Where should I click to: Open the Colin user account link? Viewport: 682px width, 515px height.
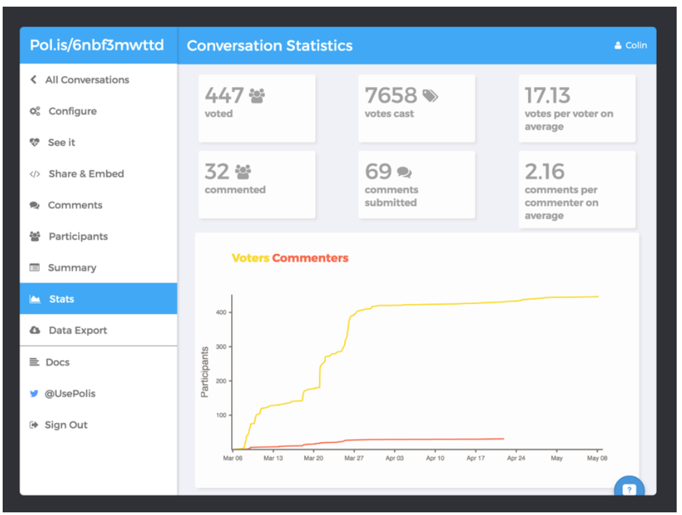pyautogui.click(x=631, y=45)
